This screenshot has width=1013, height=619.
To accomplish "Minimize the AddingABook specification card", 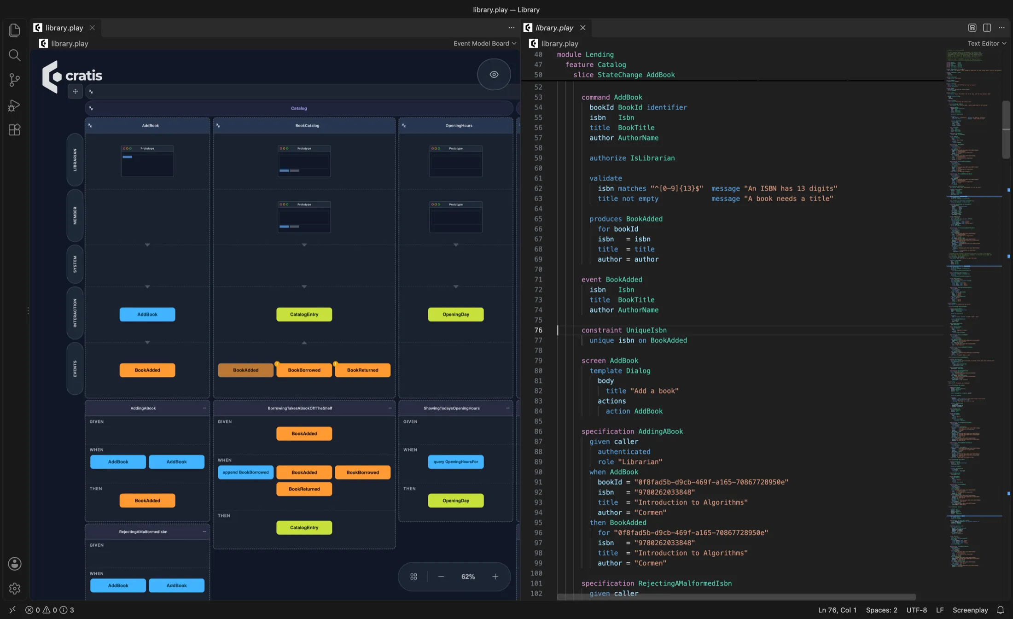I will click(204, 408).
